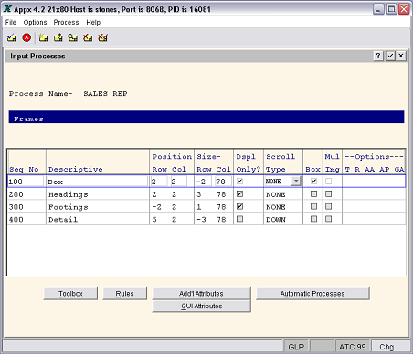Screen dimensions: 413x354
Task: Click the Rules button
Action: [124, 294]
